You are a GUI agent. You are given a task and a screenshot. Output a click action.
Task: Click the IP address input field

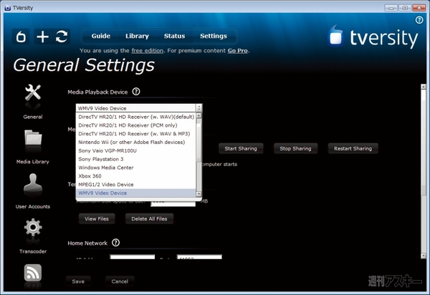133,256
